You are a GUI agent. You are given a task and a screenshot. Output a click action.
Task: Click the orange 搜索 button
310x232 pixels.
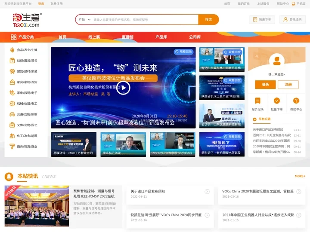pyautogui.click(x=208, y=19)
